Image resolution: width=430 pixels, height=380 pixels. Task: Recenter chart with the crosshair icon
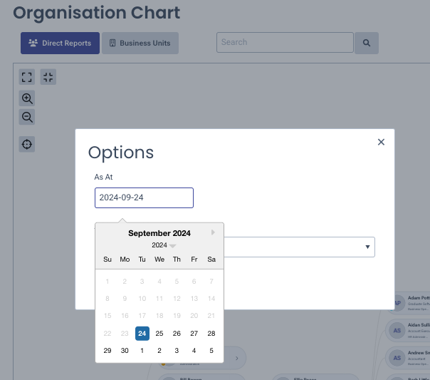pos(26,144)
